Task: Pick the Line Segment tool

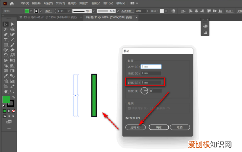Action: (13, 40)
